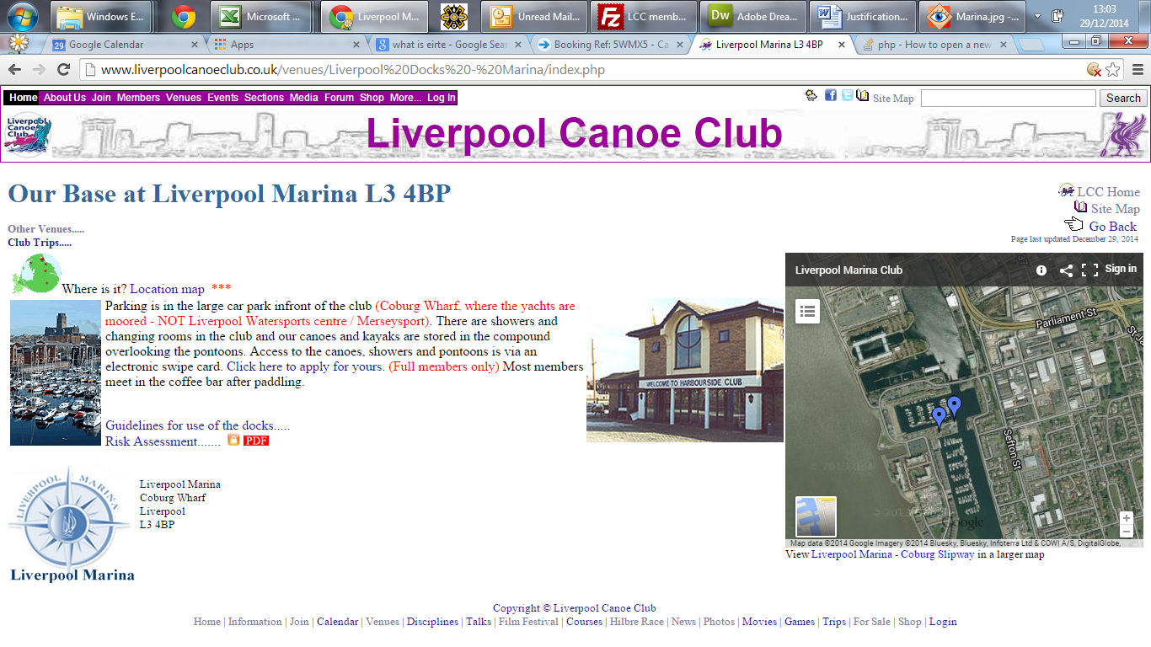This screenshot has width=1151, height=647.
Task: View the embedded map fullscreen
Action: (1089, 270)
